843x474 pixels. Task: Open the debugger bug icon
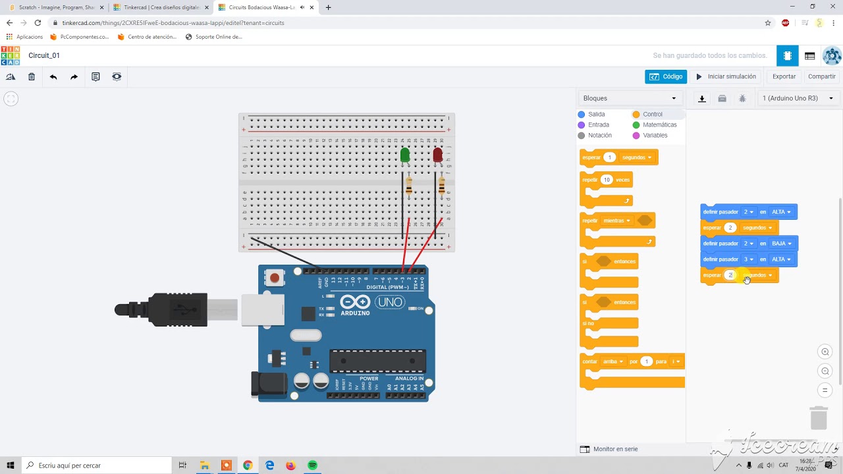point(742,99)
